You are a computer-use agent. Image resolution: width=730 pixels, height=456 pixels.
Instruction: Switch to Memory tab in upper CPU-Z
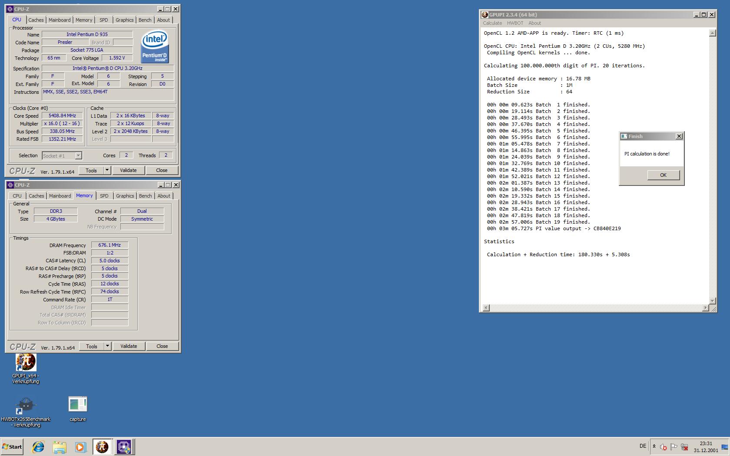[84, 20]
